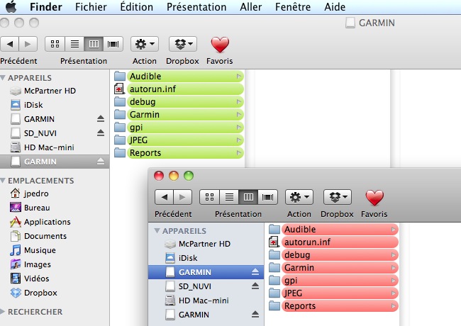Eject highlighted GARMIN volume in back window
Screen dimensions: 461x326
(x=101, y=162)
